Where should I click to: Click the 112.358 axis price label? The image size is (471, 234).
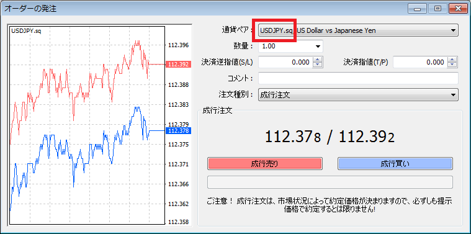point(179,222)
